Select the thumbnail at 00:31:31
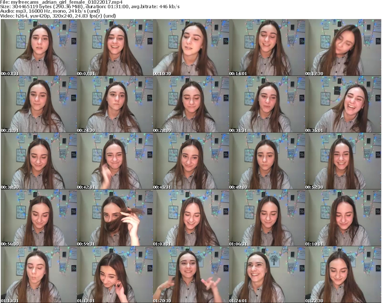Screen dimensions: 382x303 tap(267, 104)
